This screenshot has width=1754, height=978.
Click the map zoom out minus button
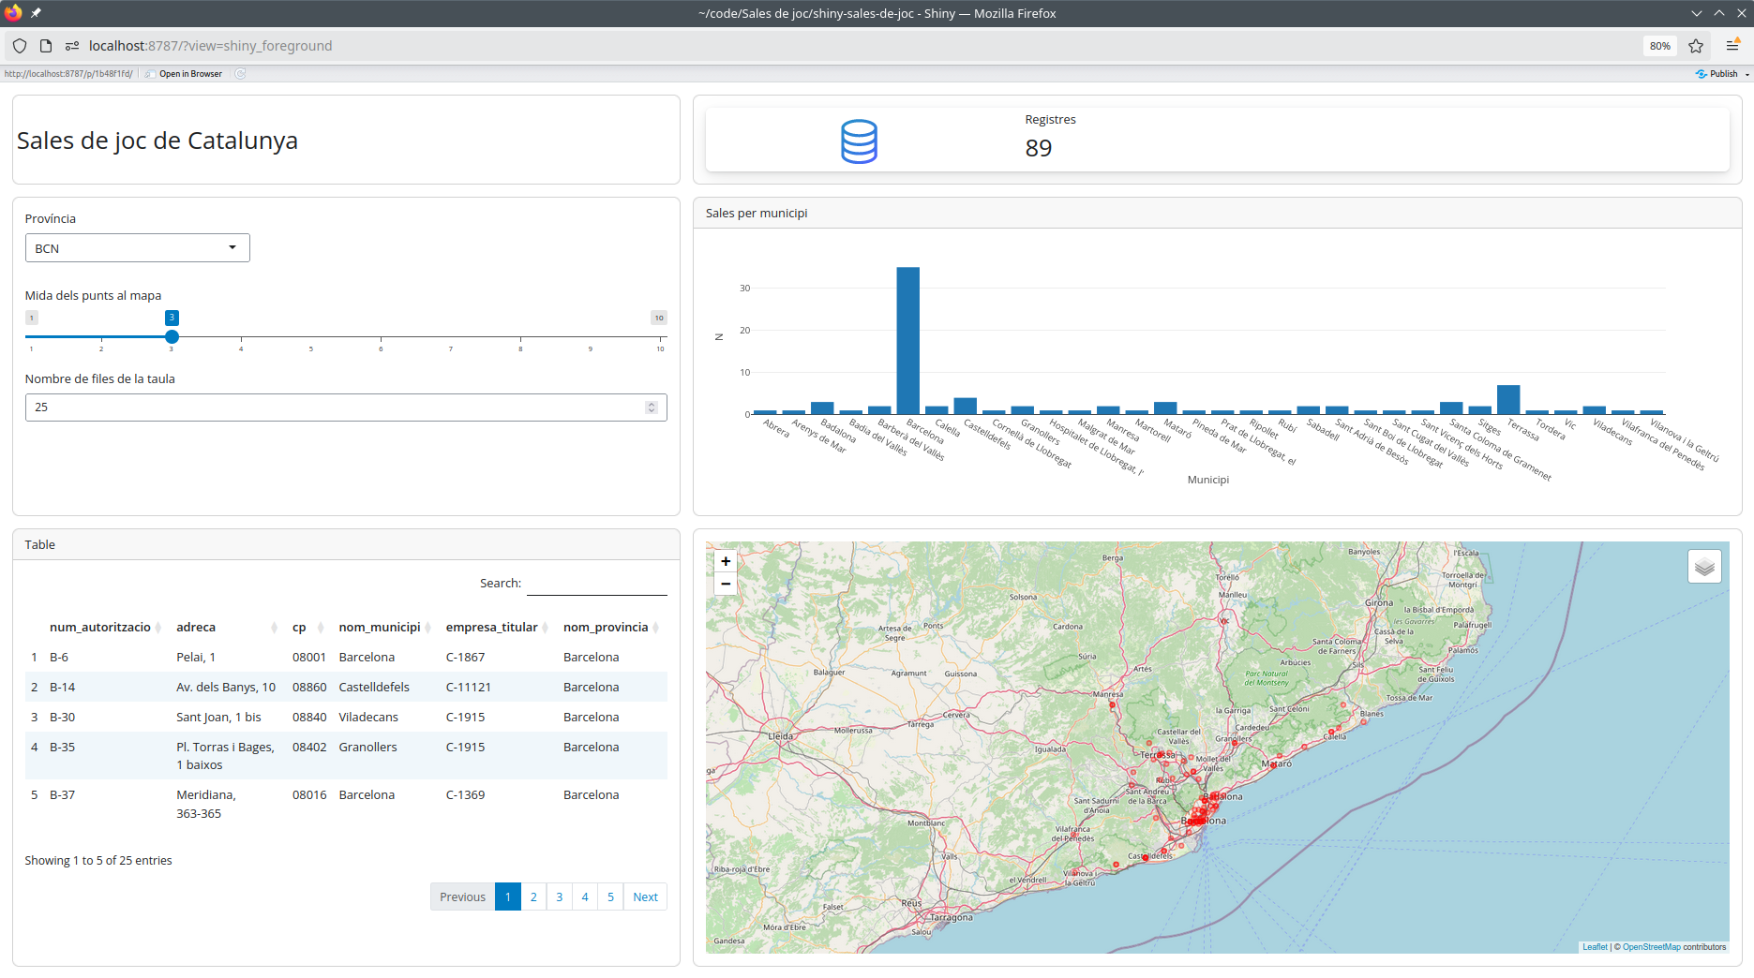pos(726,584)
